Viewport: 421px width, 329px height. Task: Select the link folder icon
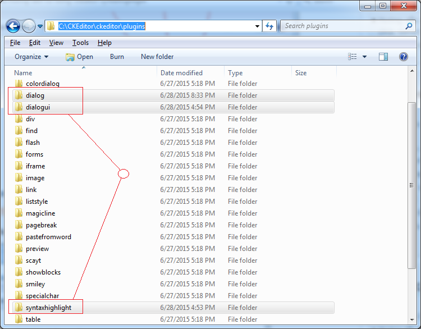19,190
